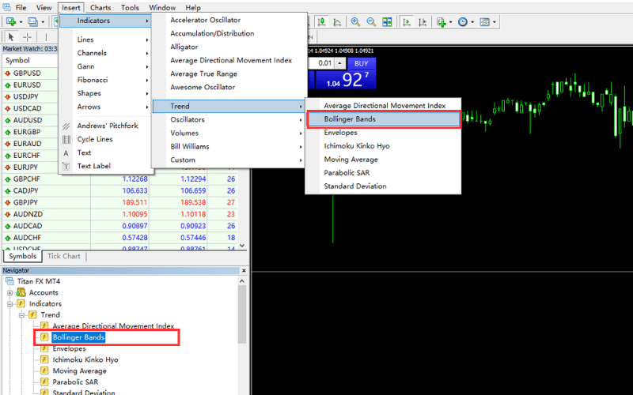This screenshot has width=633, height=395.
Task: Switch to the Tick Chart tab
Action: (x=64, y=256)
